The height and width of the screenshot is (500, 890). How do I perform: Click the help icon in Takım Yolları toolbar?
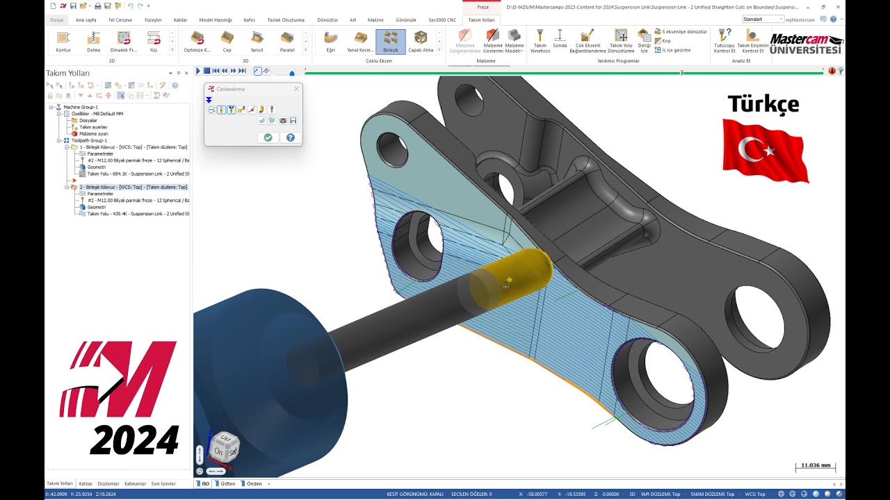[175, 85]
